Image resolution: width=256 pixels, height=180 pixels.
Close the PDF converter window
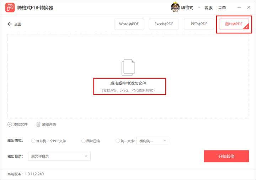[249, 7]
